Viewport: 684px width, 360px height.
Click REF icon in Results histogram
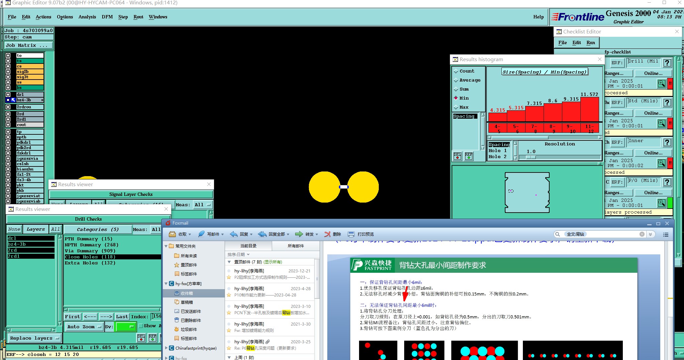[x=469, y=156]
